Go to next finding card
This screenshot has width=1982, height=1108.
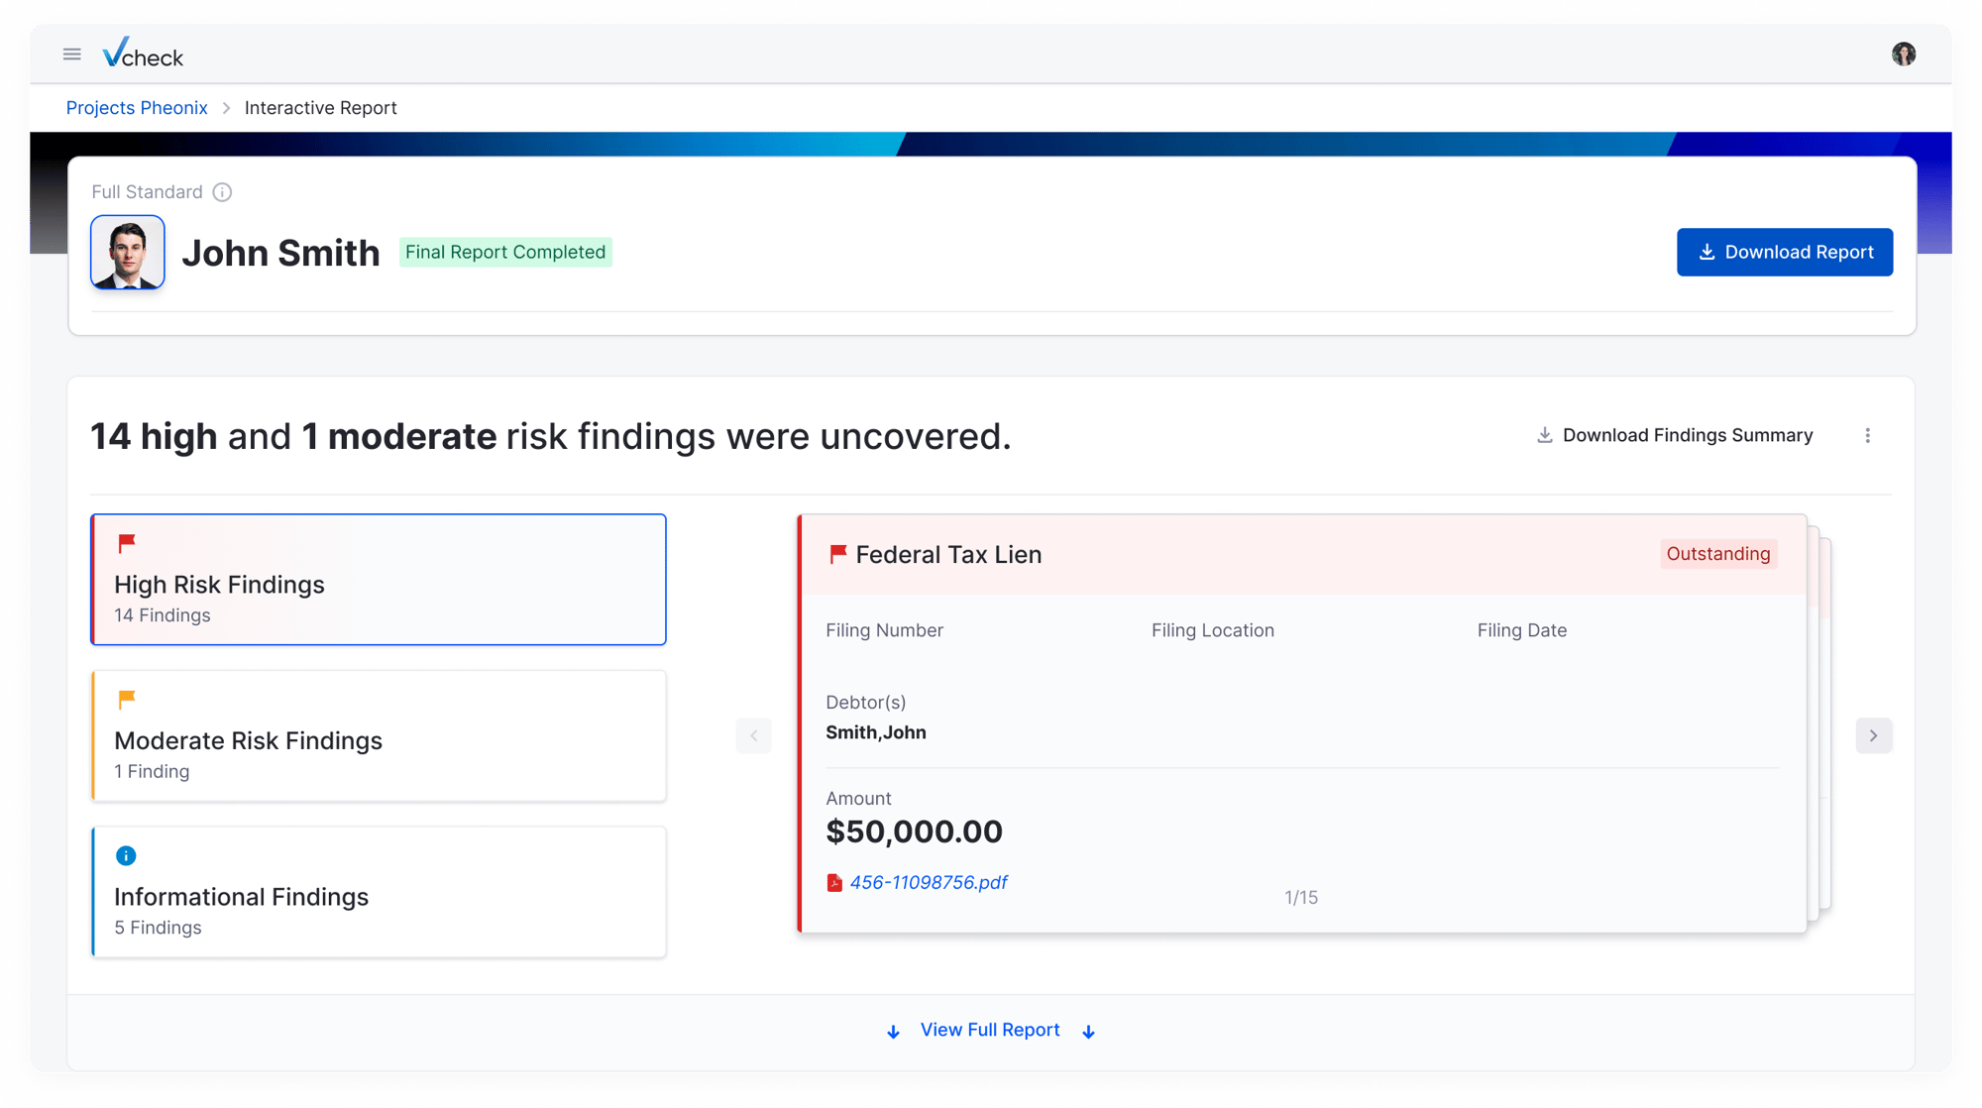pyautogui.click(x=1873, y=735)
